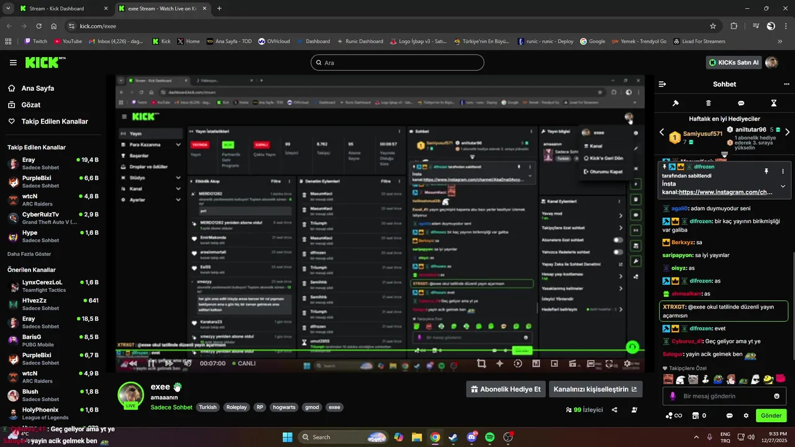
Task: Pause the stream video
Action: pyautogui.click(x=151, y=364)
